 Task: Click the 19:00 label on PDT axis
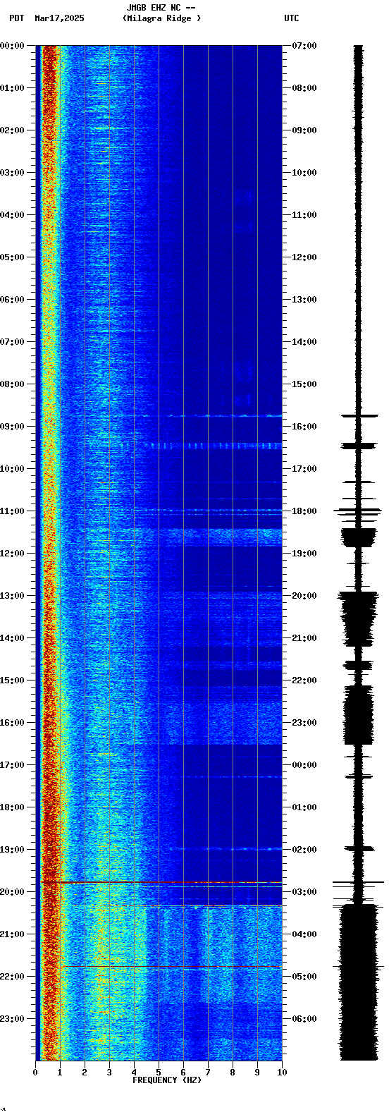tap(12, 850)
